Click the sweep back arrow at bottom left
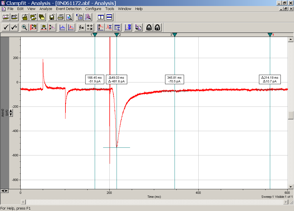Image resolution: width=294 pixels, height=211 pixels. click(x=2, y=191)
